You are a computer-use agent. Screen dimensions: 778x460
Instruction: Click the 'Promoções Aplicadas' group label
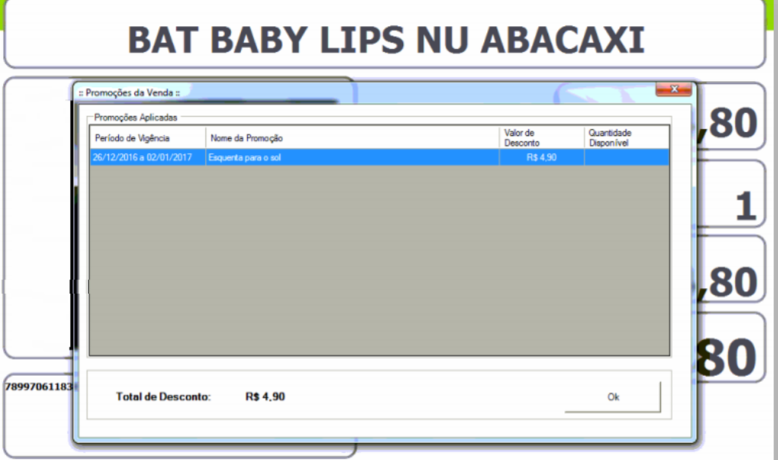tap(136, 117)
